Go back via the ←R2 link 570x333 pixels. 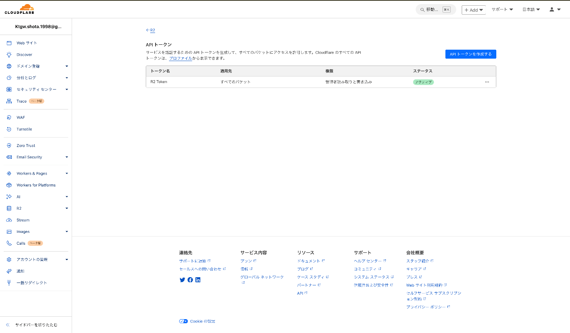point(151,30)
